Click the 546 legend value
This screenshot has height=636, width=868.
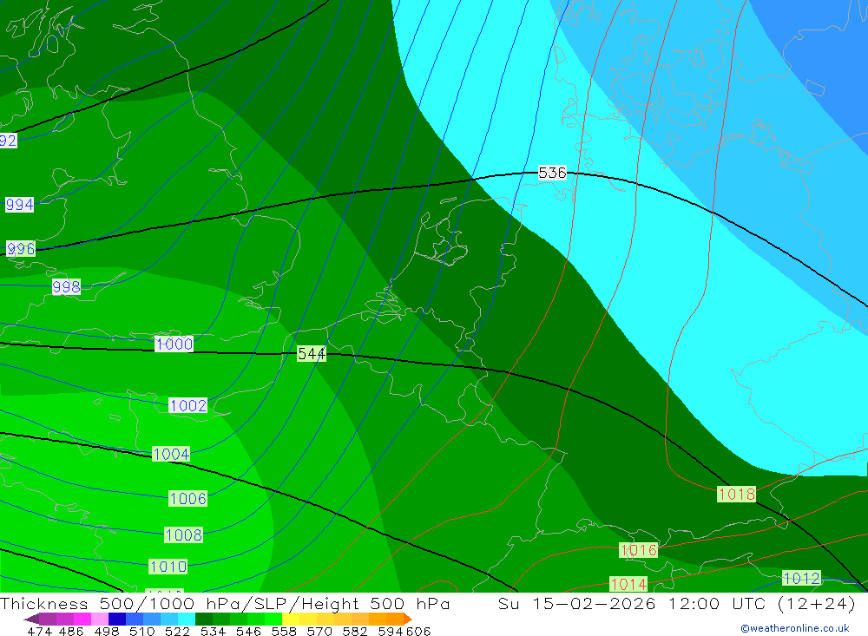click(x=248, y=631)
